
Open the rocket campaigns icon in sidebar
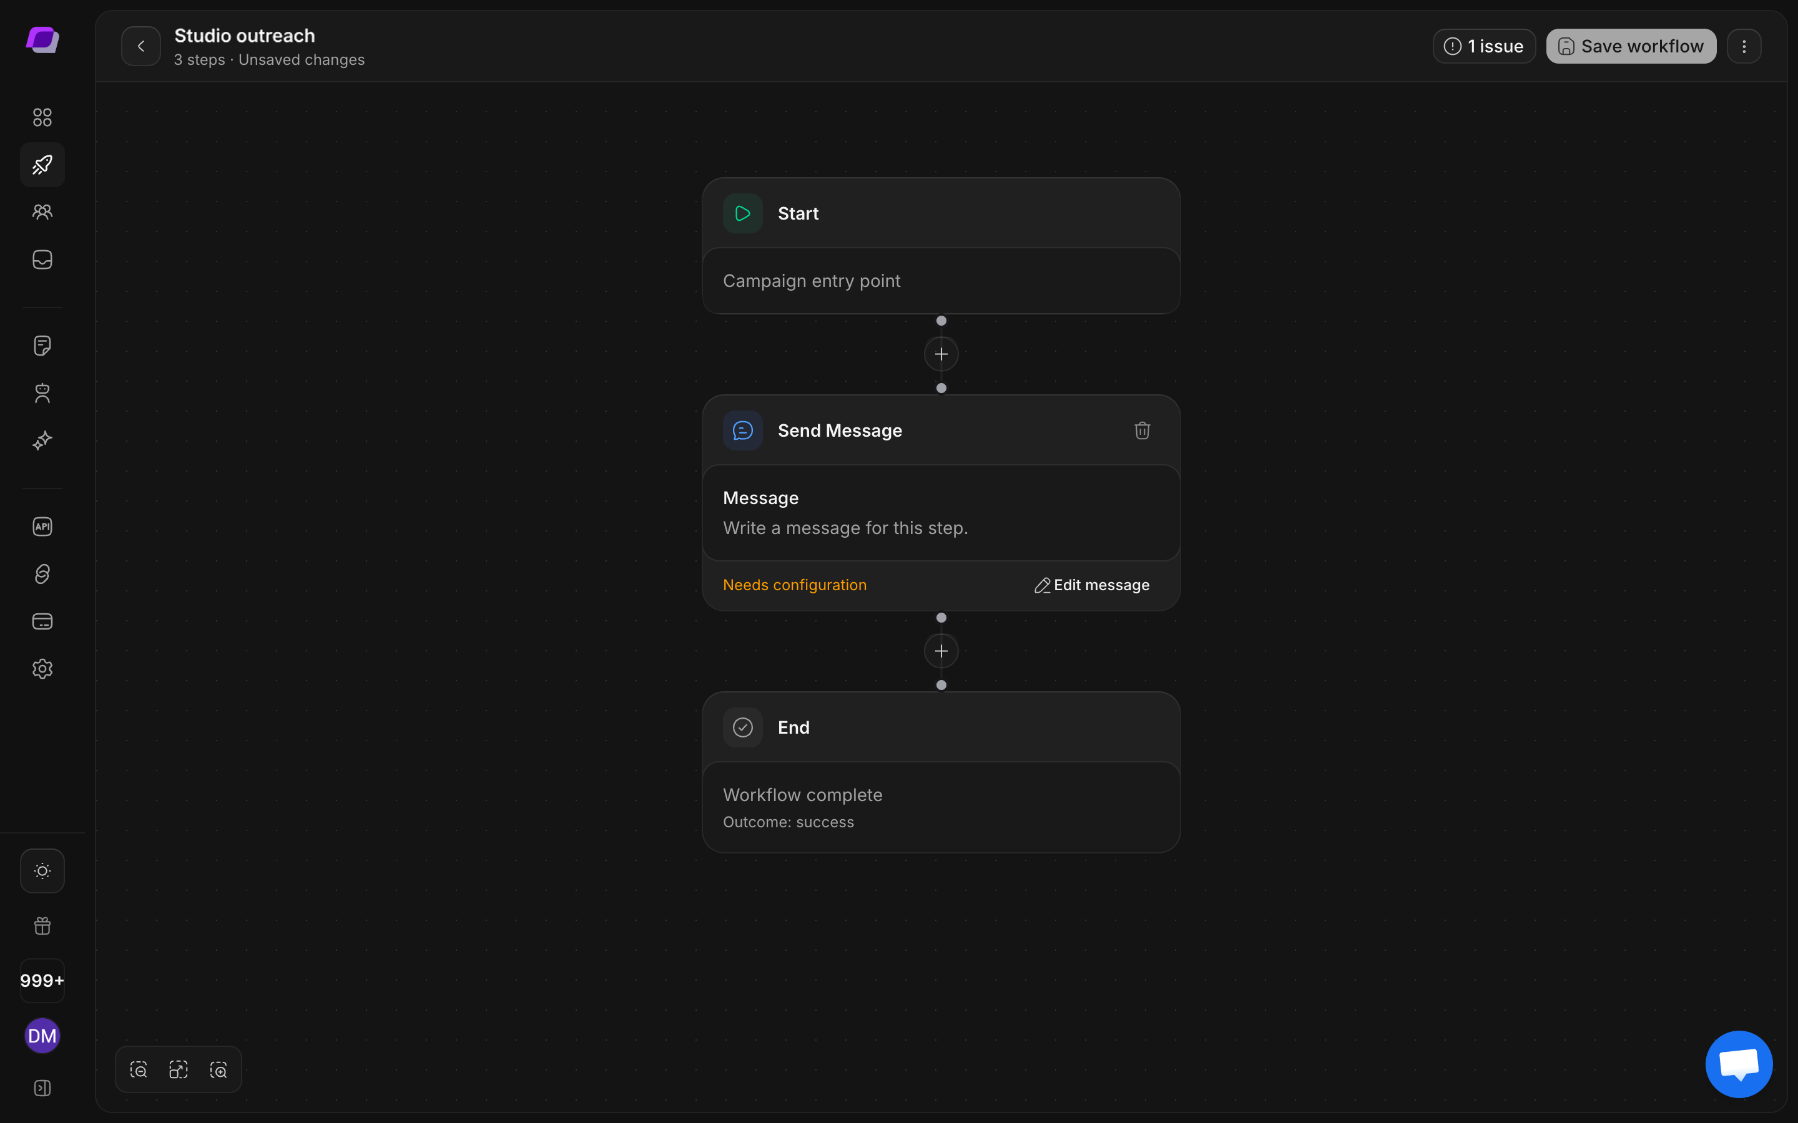(42, 165)
